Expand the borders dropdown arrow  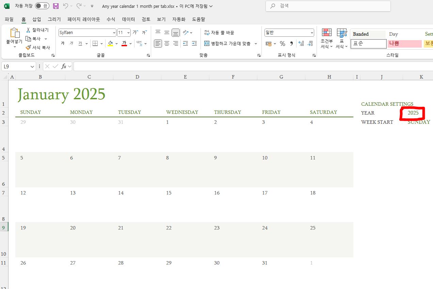pyautogui.click(x=101, y=44)
